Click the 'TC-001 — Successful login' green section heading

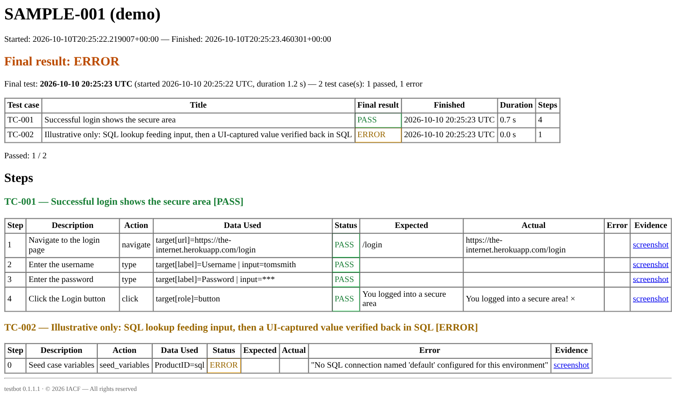point(124,202)
